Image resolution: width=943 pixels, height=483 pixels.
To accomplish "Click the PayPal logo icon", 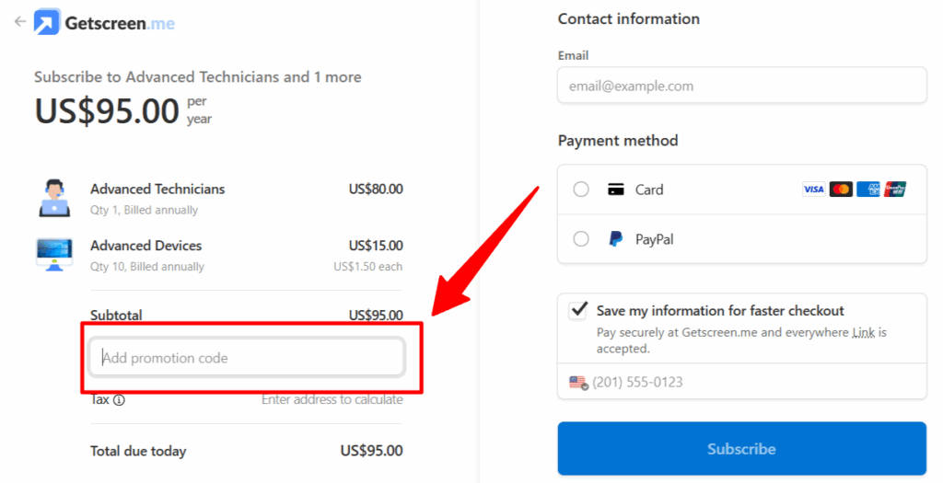I will pos(616,239).
